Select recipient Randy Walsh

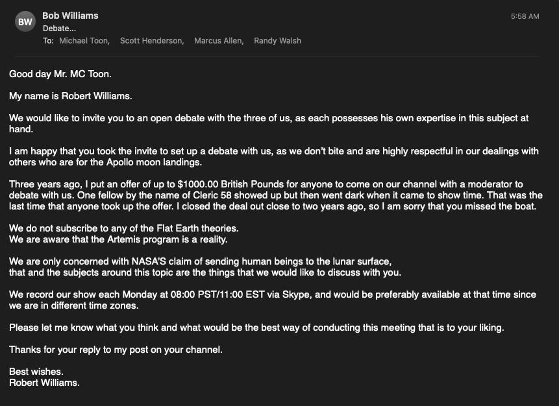pos(277,40)
